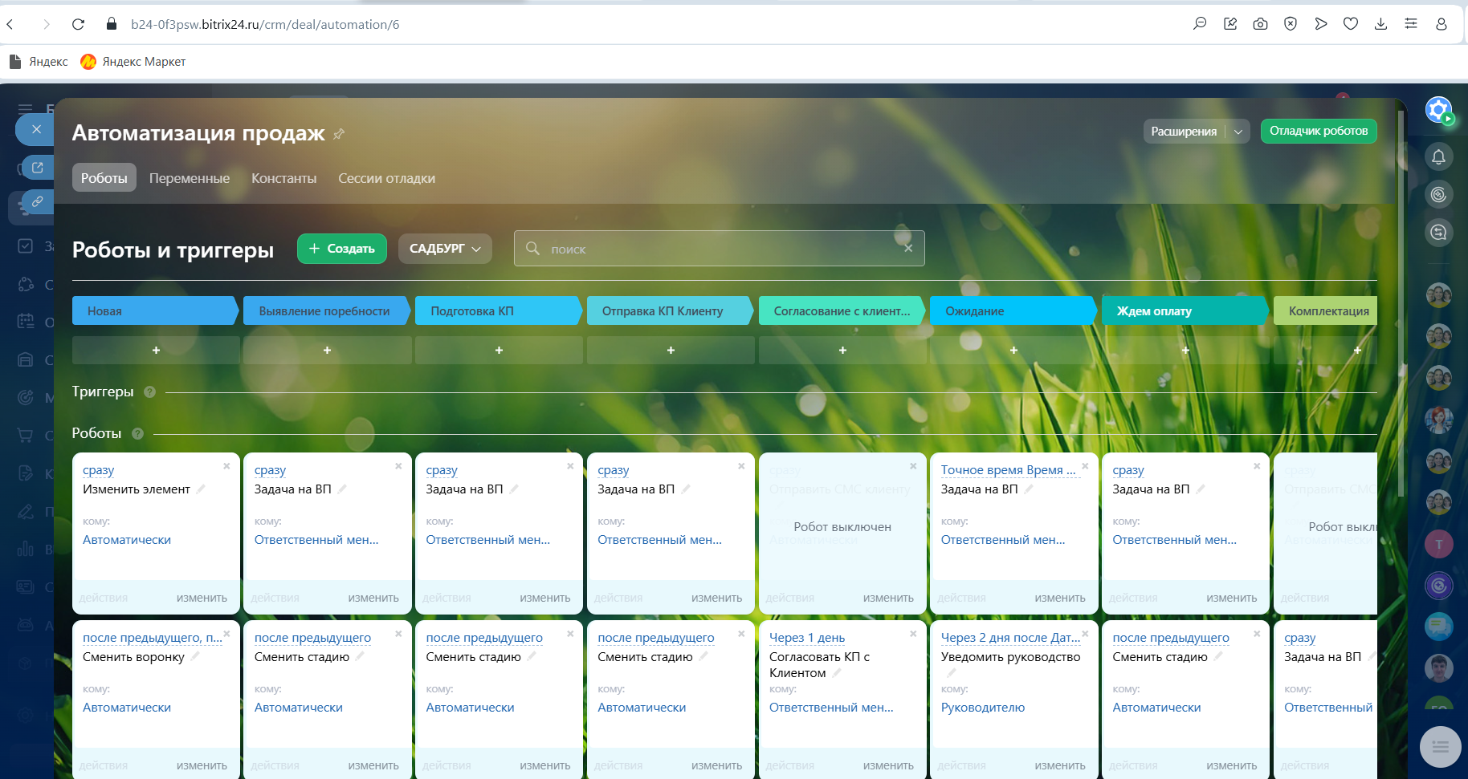1468x779 pixels.
Task: Click the help icon beside Триггеры
Action: click(x=149, y=392)
